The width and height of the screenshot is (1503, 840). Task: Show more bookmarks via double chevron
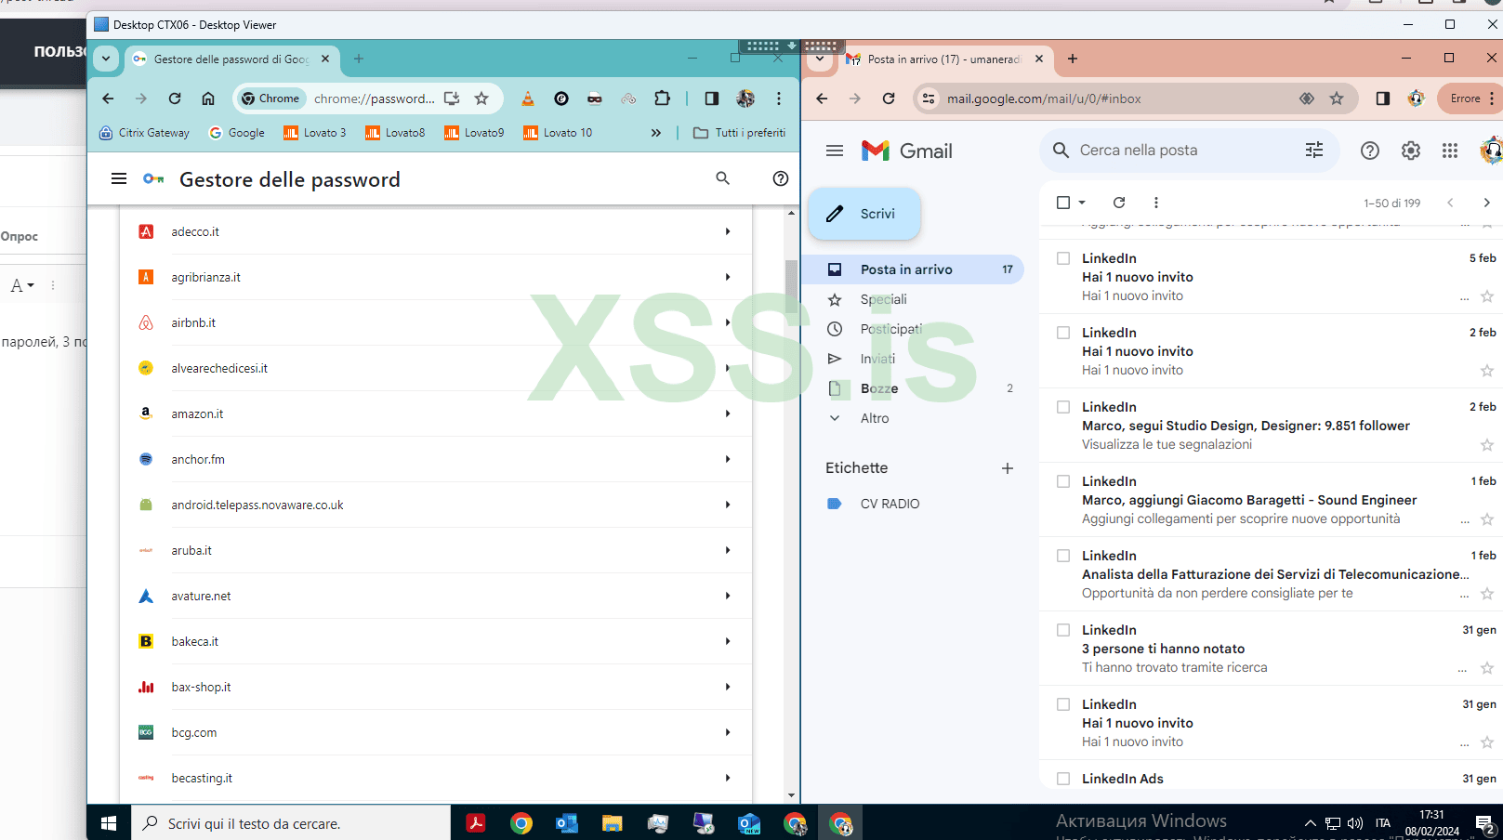point(656,133)
